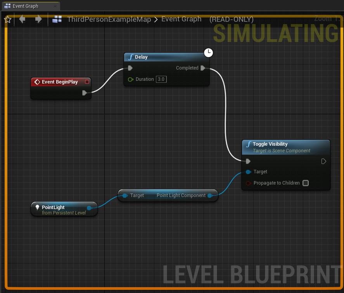
Task: Click Point Light Component output pin
Action: (x=210, y=195)
